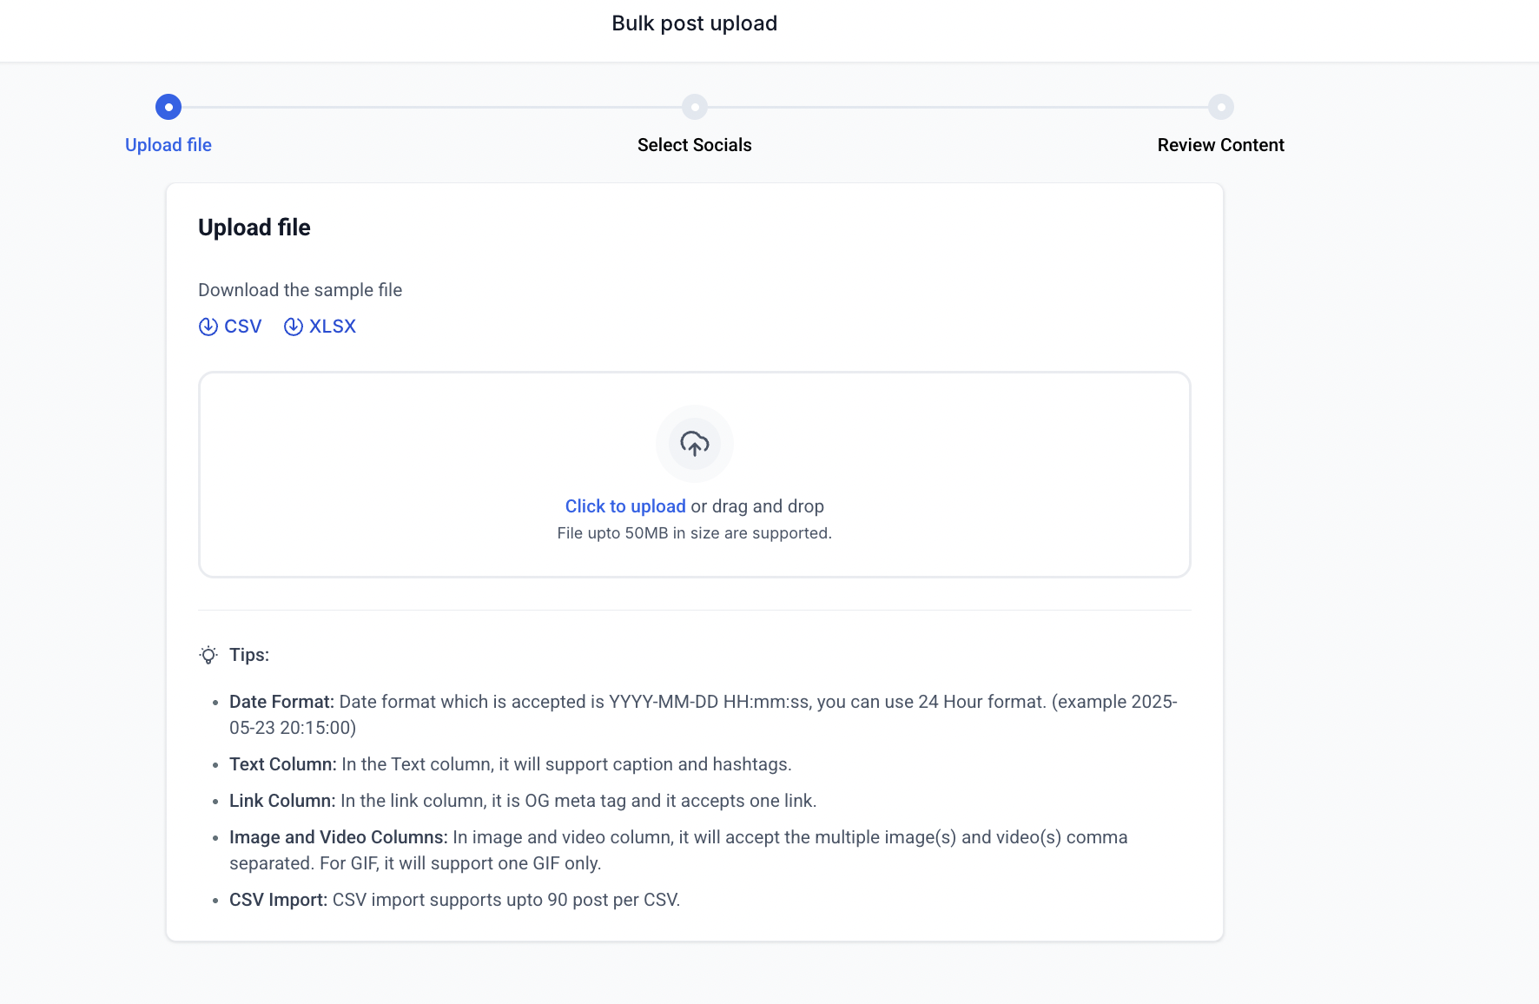Click the 50MB file size notice
1539x1004 pixels.
[x=695, y=533]
